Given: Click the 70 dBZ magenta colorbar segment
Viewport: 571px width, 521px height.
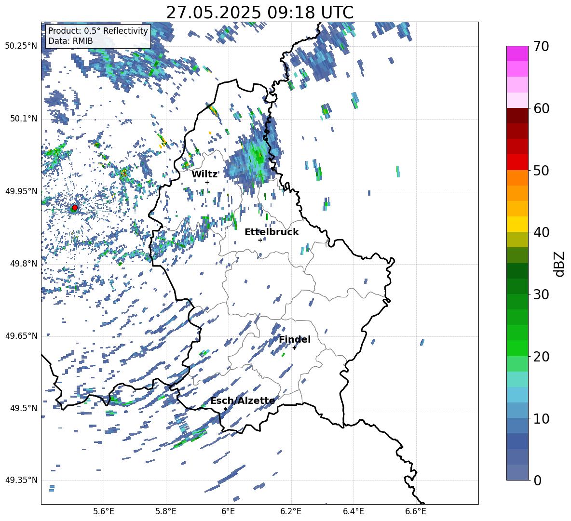Looking at the screenshot, I should pos(517,53).
